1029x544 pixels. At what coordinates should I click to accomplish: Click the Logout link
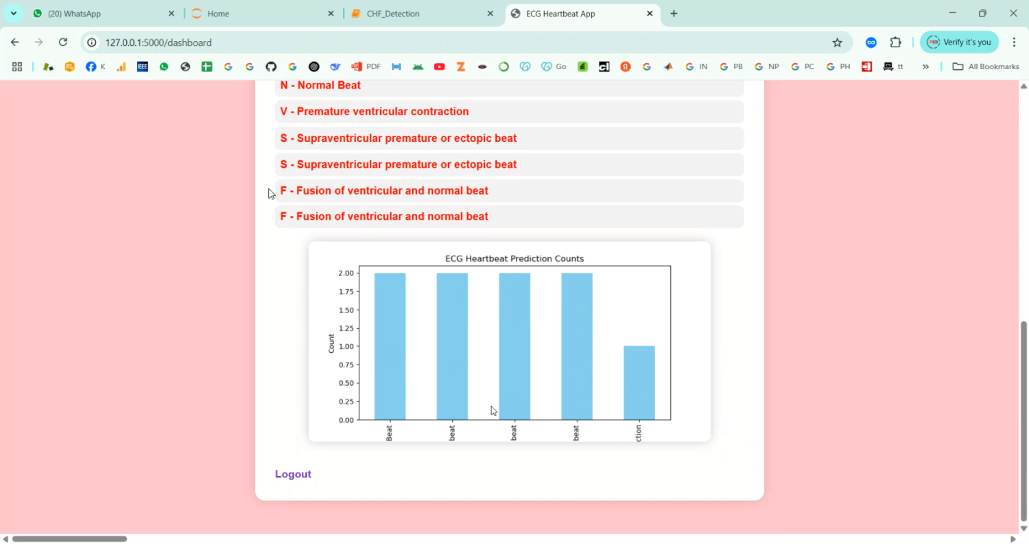click(x=293, y=473)
